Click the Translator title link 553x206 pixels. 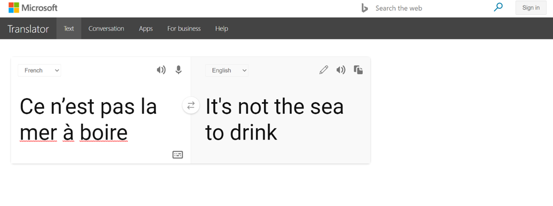pyautogui.click(x=28, y=29)
